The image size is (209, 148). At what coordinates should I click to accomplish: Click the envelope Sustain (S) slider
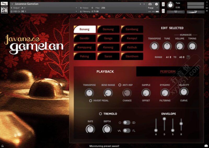pos(173,130)
